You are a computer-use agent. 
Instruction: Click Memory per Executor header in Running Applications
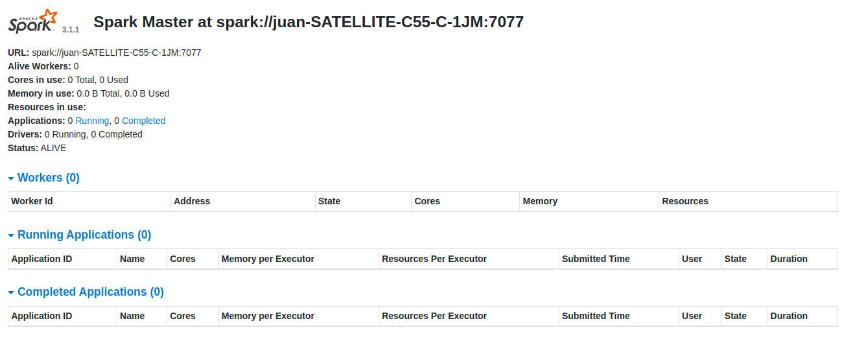tap(268, 259)
